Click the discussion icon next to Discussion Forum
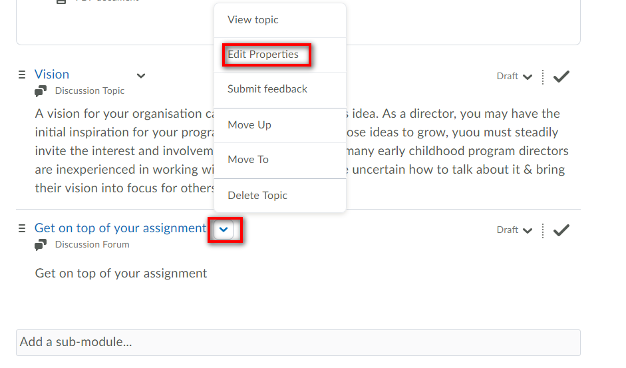The height and width of the screenshot is (368, 626). pos(41,244)
